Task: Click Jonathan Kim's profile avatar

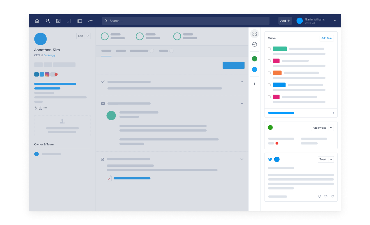Action: (x=40, y=39)
